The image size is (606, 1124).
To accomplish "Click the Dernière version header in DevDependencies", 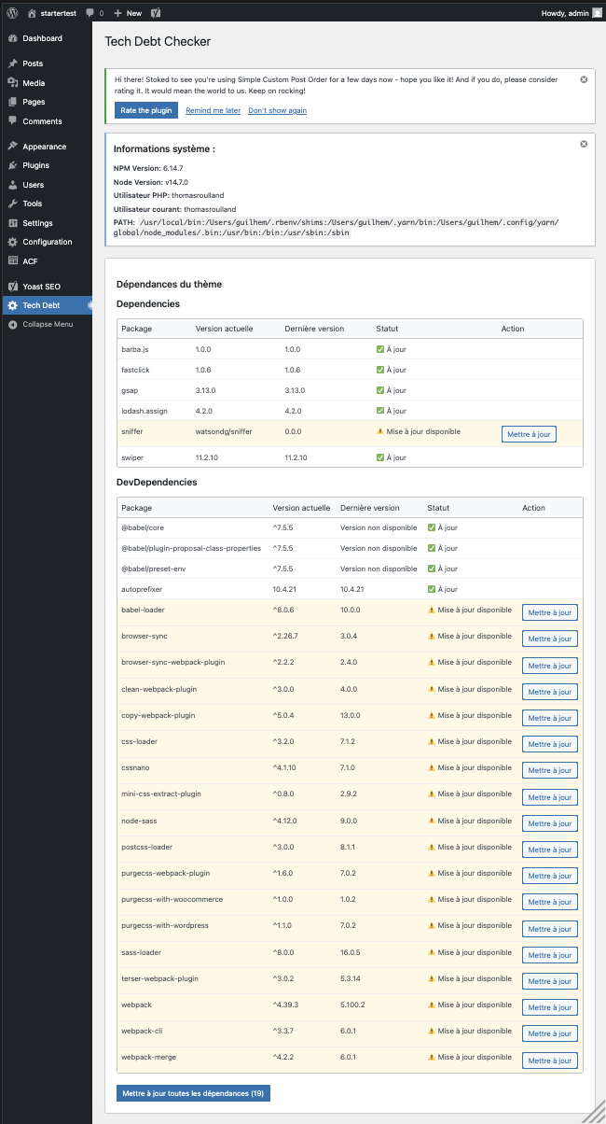I will [x=370, y=508].
